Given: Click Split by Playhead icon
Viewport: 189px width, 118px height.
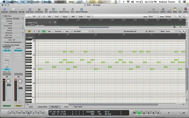Looking at the screenshot, I should (81, 10).
